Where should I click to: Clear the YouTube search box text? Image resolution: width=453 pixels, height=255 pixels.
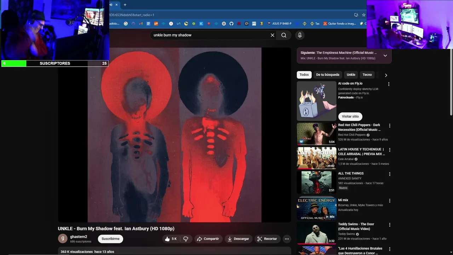[x=273, y=35]
